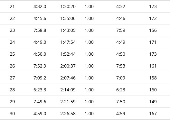This screenshot has width=170, height=120.
Task: Select cumulative time 1:43:05
Action: click(x=68, y=30)
